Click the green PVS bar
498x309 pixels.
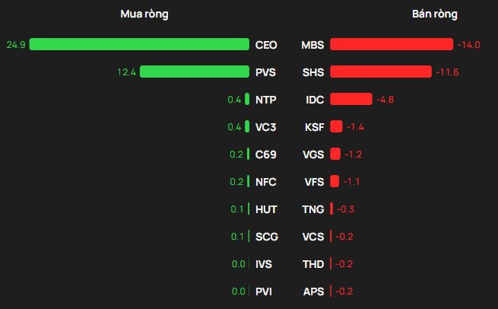pyautogui.click(x=195, y=72)
